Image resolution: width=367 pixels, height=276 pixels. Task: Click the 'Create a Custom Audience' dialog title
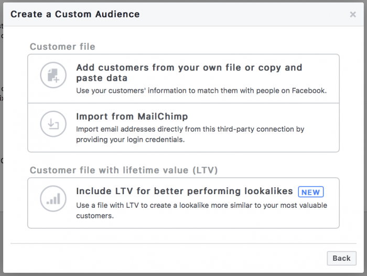point(75,14)
